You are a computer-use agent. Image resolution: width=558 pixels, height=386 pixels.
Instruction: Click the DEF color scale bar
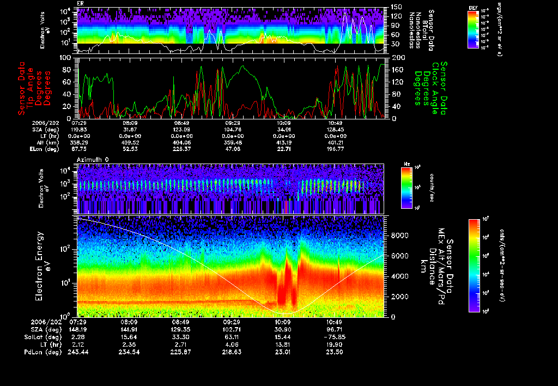coord(473,29)
